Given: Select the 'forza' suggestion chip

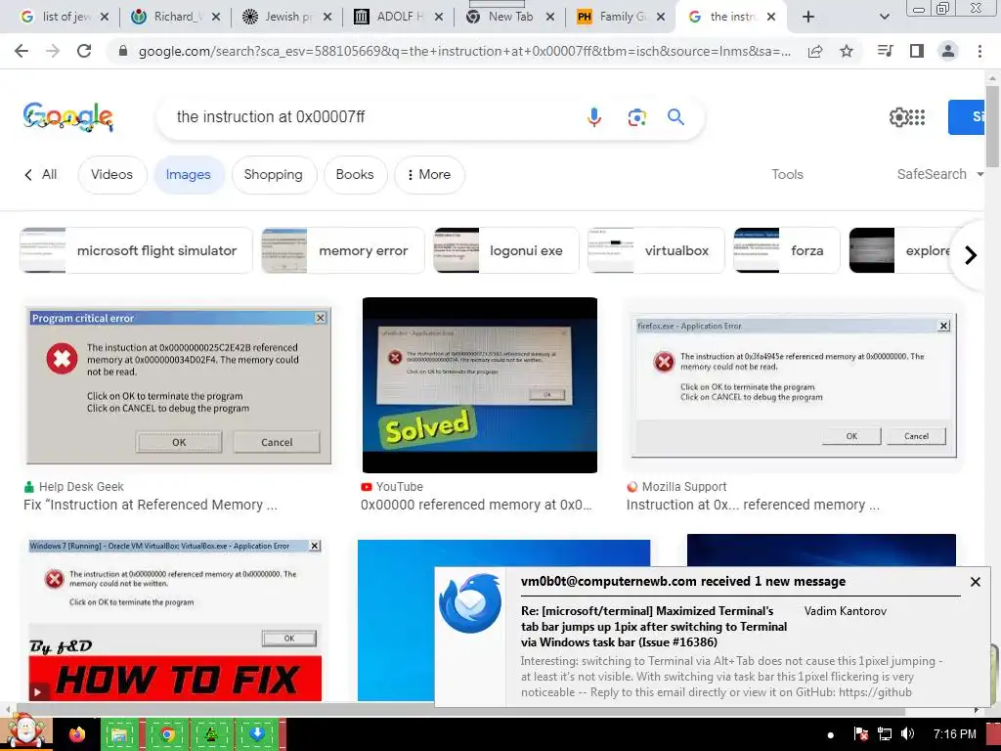Looking at the screenshot, I should (787, 250).
